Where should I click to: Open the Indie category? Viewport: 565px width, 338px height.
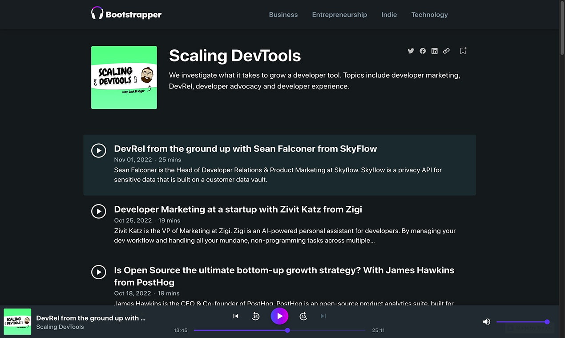(389, 15)
